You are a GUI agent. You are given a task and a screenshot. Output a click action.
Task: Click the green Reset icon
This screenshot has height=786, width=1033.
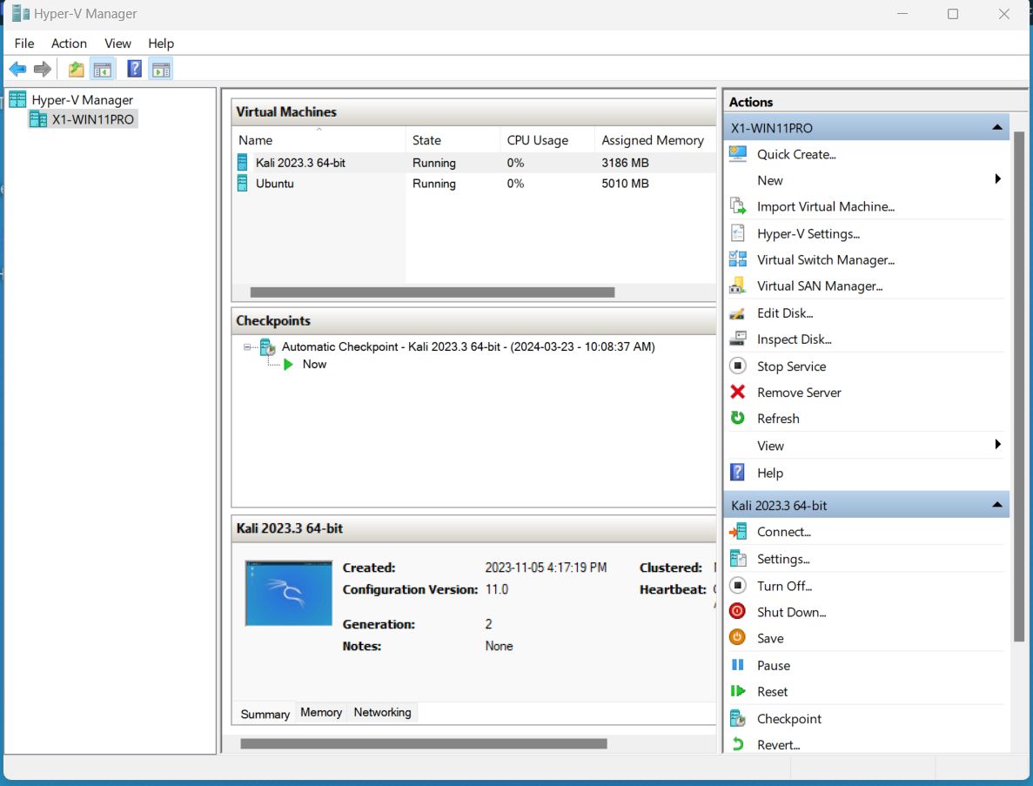(738, 690)
